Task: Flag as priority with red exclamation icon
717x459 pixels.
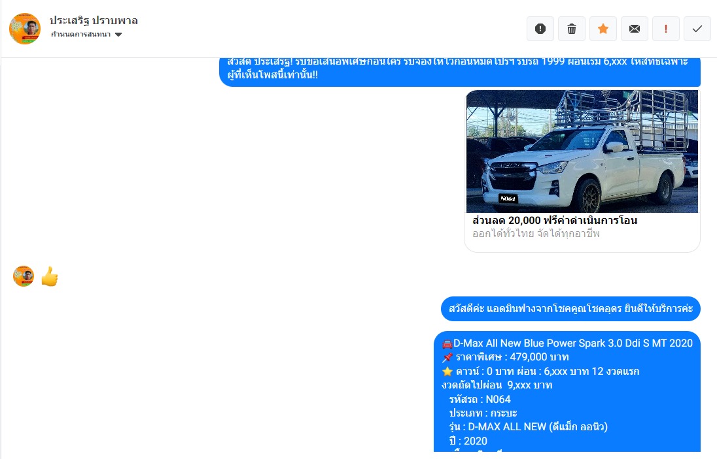Action: (666, 29)
